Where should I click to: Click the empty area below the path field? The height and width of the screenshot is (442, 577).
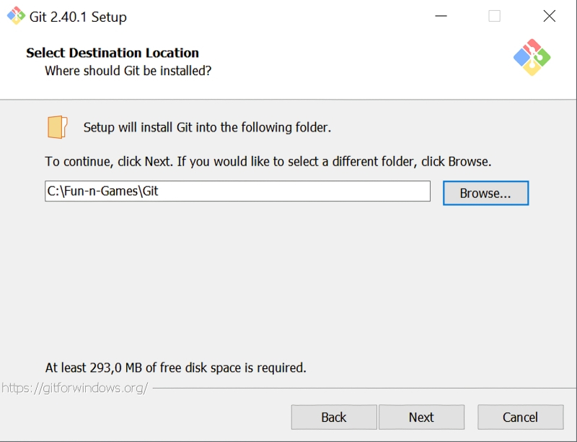[x=288, y=282]
